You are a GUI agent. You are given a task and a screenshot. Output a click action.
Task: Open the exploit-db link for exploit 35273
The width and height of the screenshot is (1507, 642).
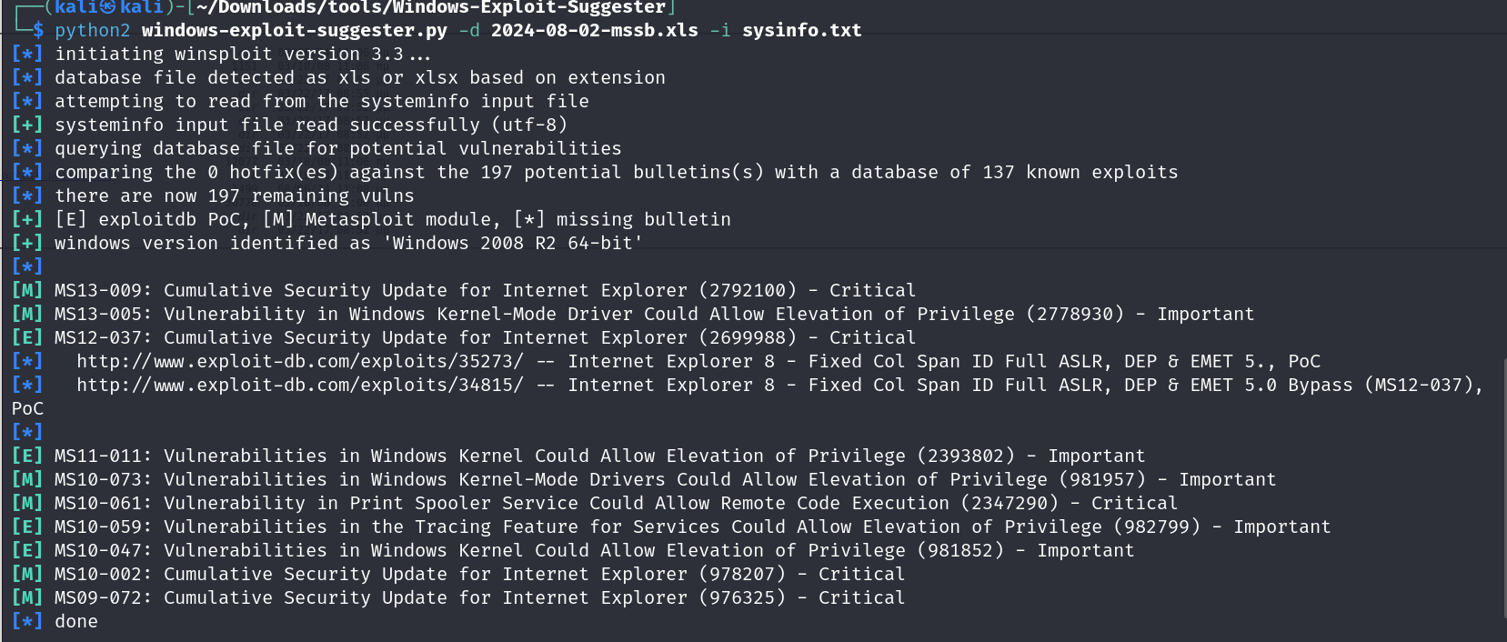[300, 361]
